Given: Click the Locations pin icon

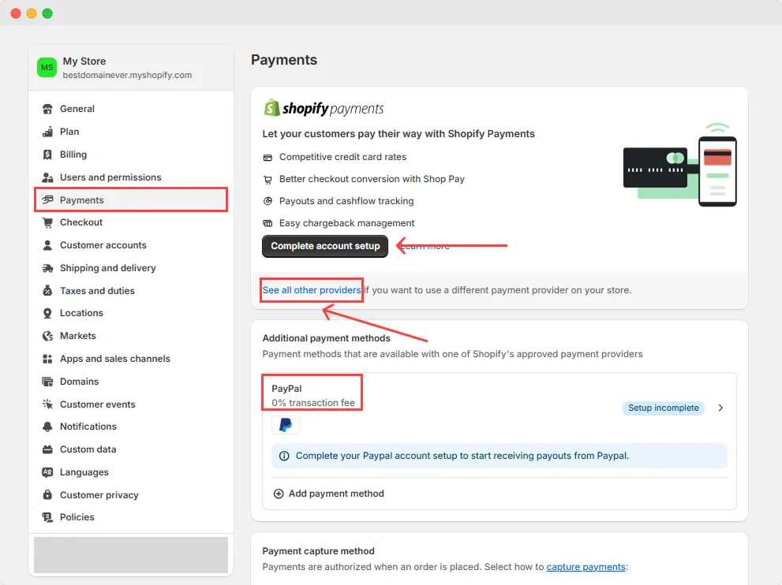Looking at the screenshot, I should click(x=47, y=313).
